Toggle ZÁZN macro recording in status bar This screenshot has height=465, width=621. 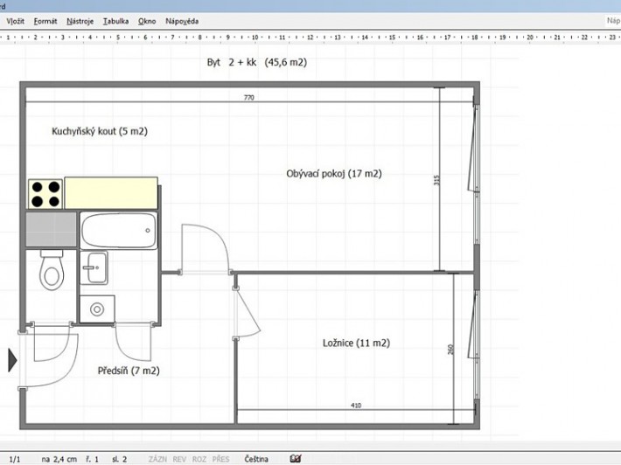pyautogui.click(x=157, y=458)
